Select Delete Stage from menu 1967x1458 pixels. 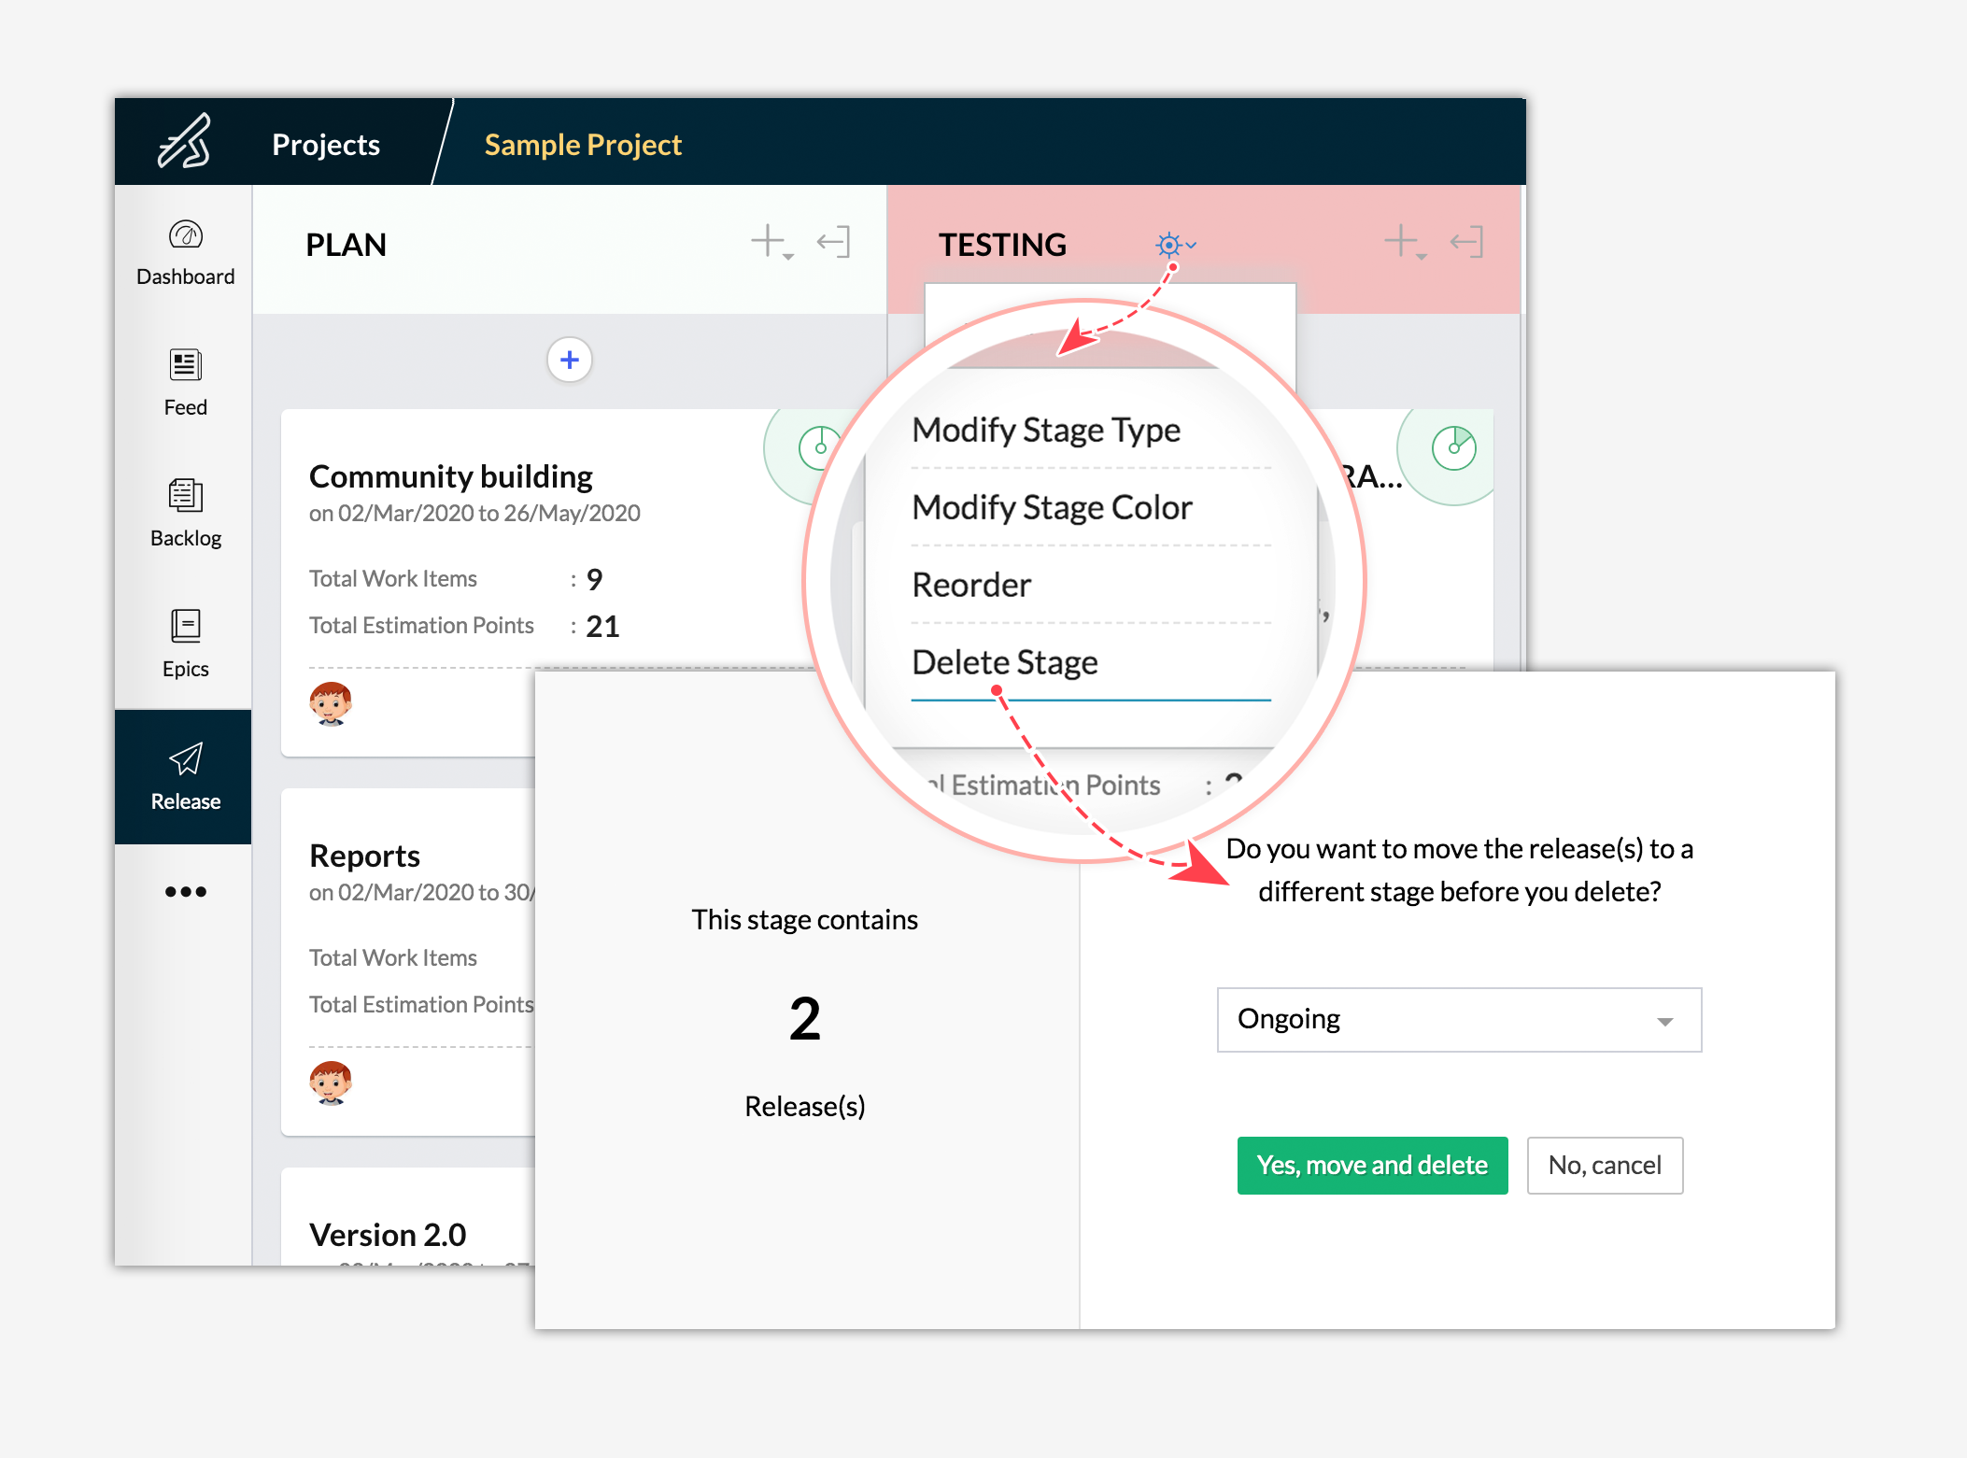[1004, 662]
